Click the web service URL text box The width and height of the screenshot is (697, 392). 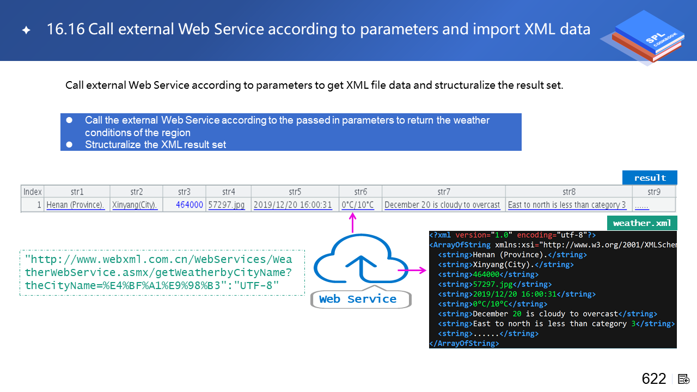tap(162, 273)
